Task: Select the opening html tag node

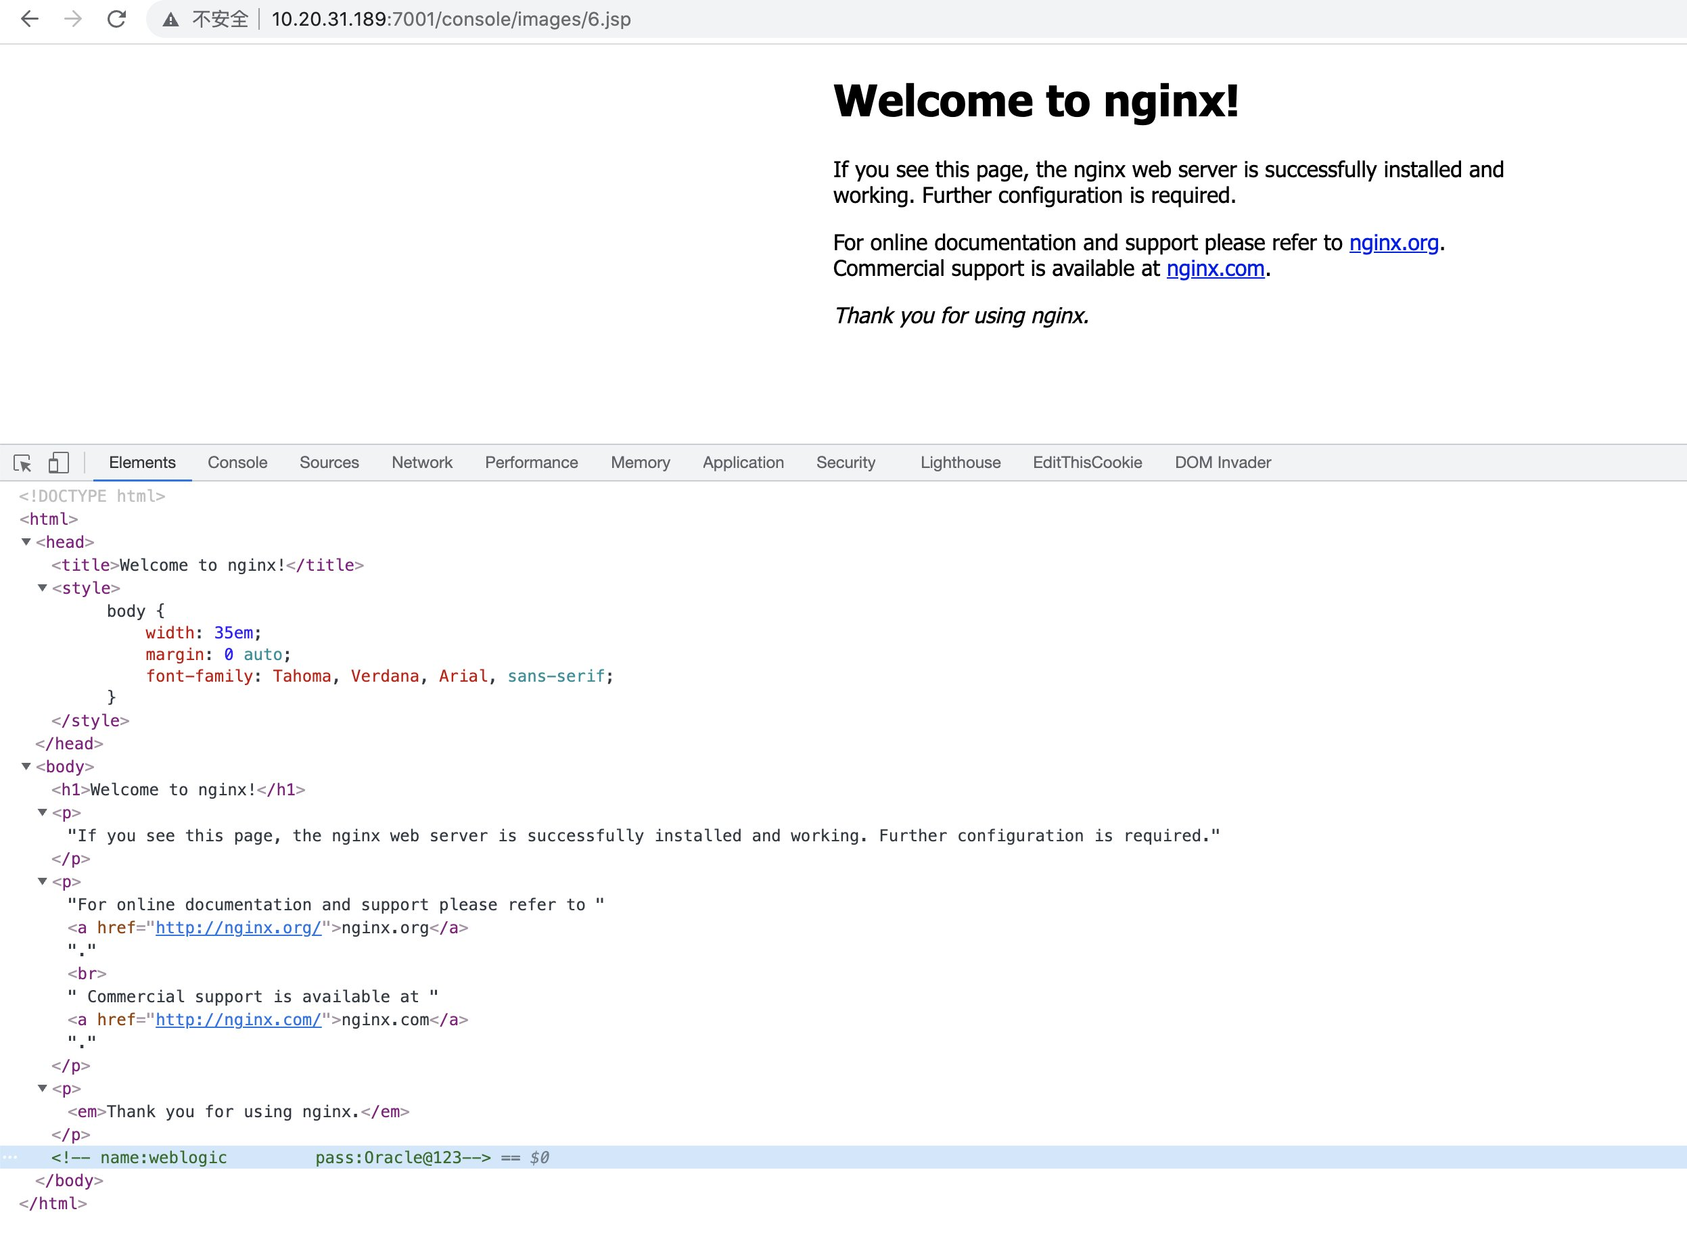Action: click(49, 519)
